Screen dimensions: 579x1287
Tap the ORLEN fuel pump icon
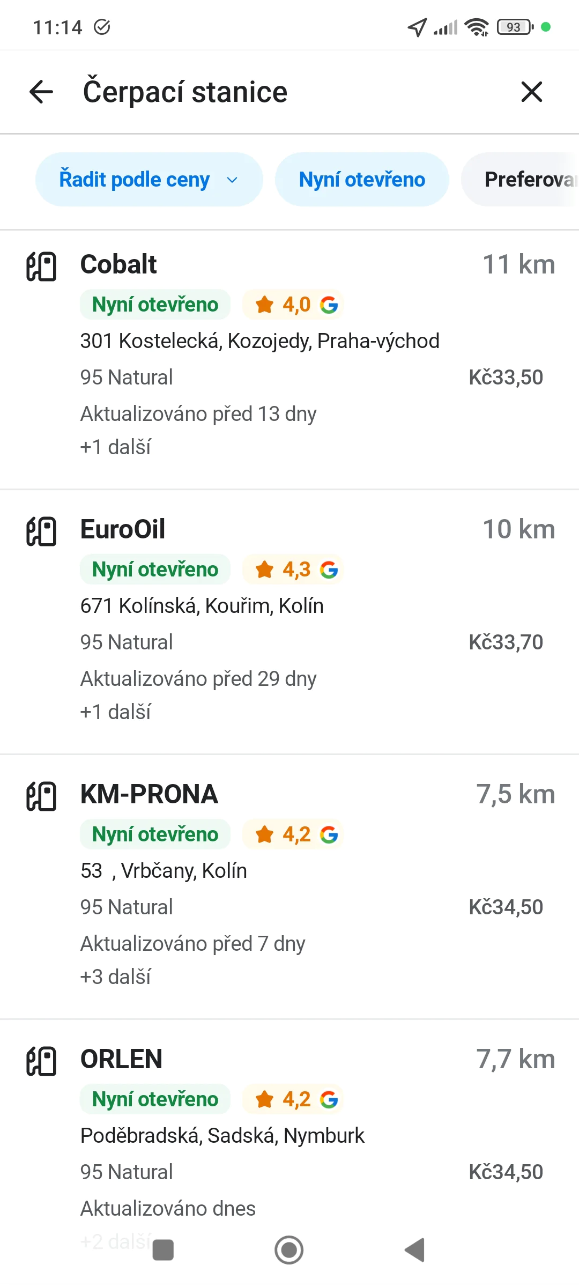(x=41, y=1061)
